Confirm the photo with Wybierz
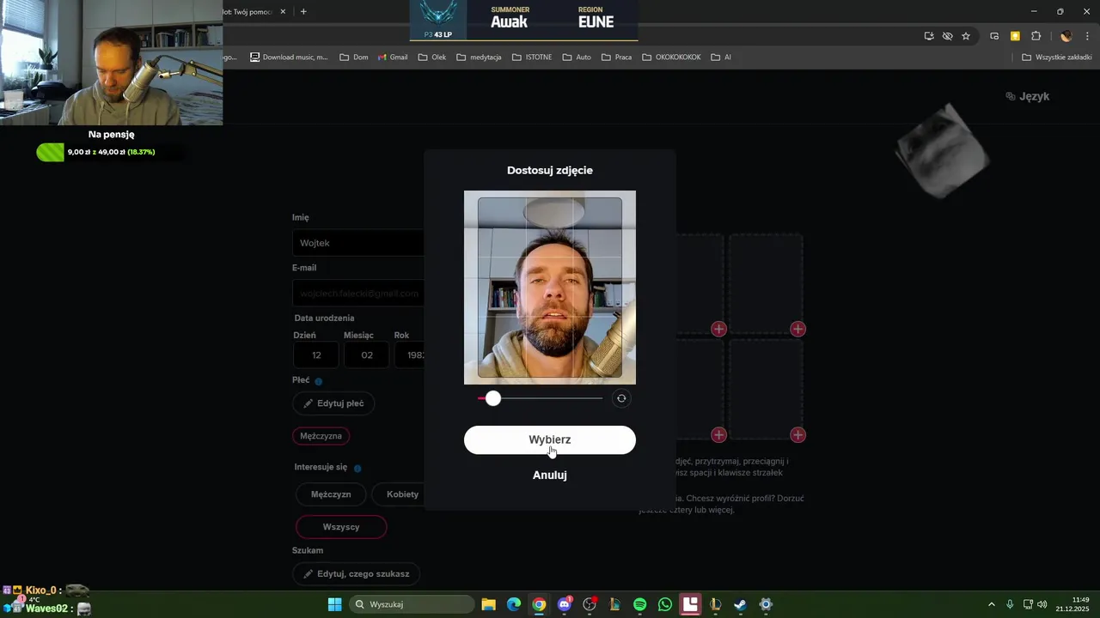The width and height of the screenshot is (1100, 618). (x=550, y=439)
